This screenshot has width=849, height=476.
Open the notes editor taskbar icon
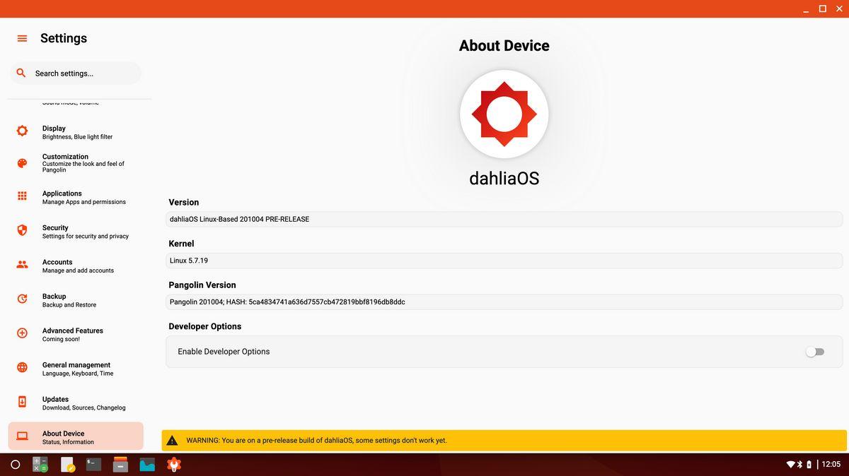[x=67, y=465]
